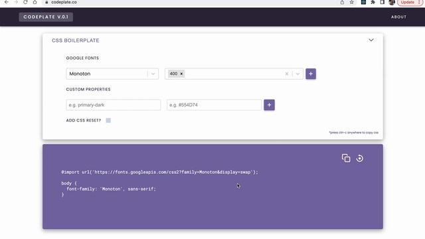Go back with the browser back arrow
This screenshot has width=425, height=239.
point(7,2)
